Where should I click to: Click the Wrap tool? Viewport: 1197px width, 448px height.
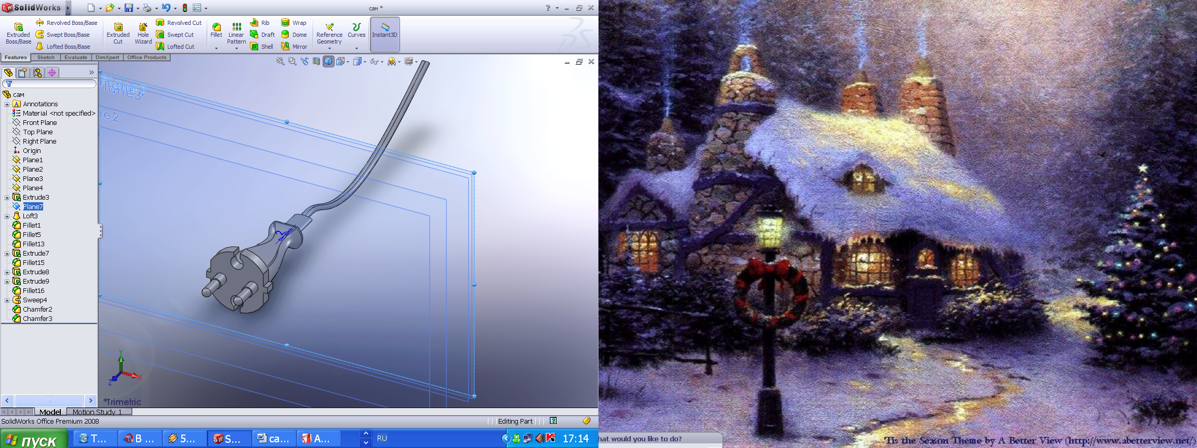pyautogui.click(x=294, y=23)
